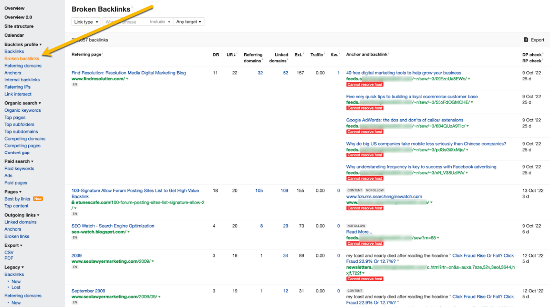
Task: Open the Any target dropdown
Action: 189,22
